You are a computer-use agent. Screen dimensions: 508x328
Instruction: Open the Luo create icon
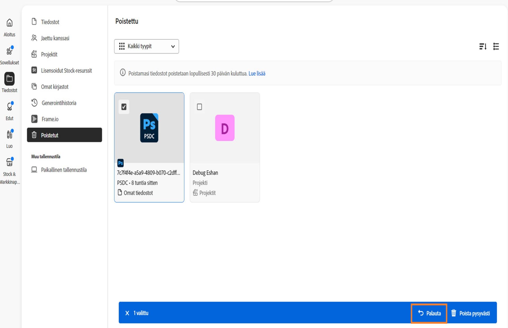tap(10, 134)
